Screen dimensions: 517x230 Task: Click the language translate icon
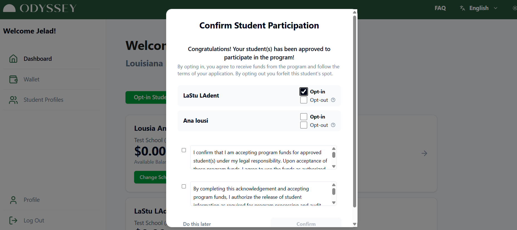[462, 8]
